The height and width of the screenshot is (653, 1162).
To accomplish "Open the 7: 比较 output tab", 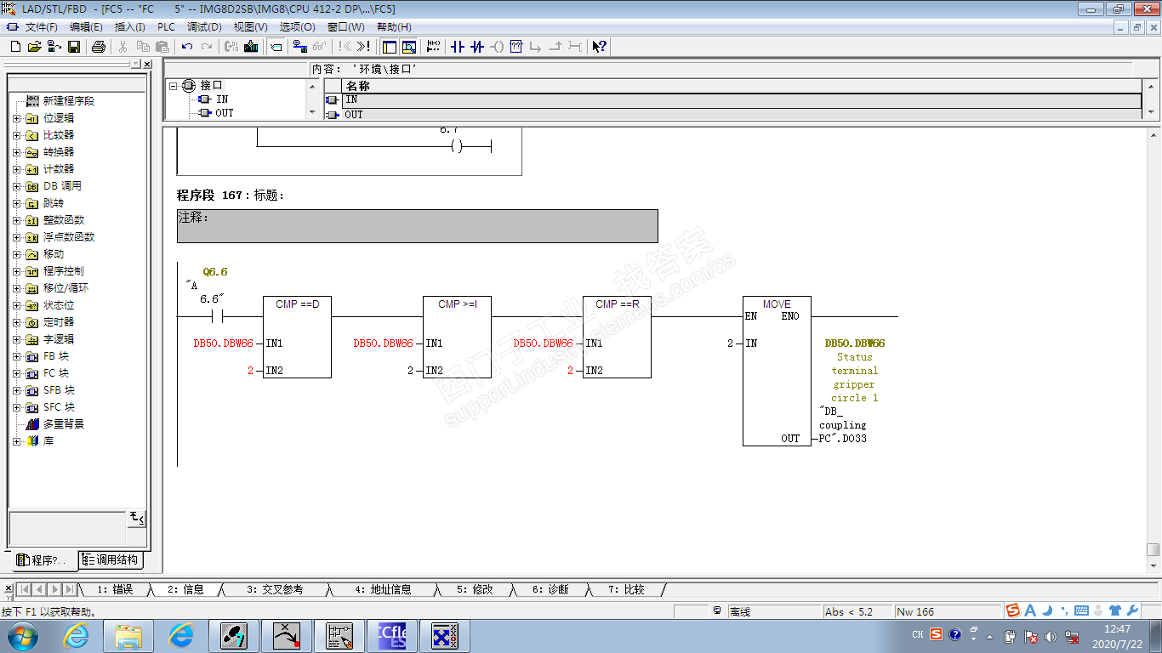I will (x=626, y=589).
